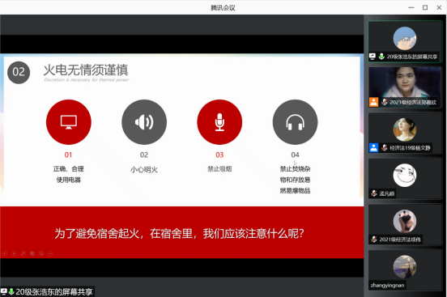Click the red microphone icon labeled 03
447x297 pixels.
pos(219,122)
